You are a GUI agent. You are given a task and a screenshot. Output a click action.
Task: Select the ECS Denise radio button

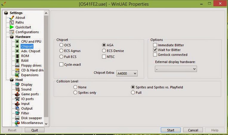pyautogui.click(x=104, y=51)
